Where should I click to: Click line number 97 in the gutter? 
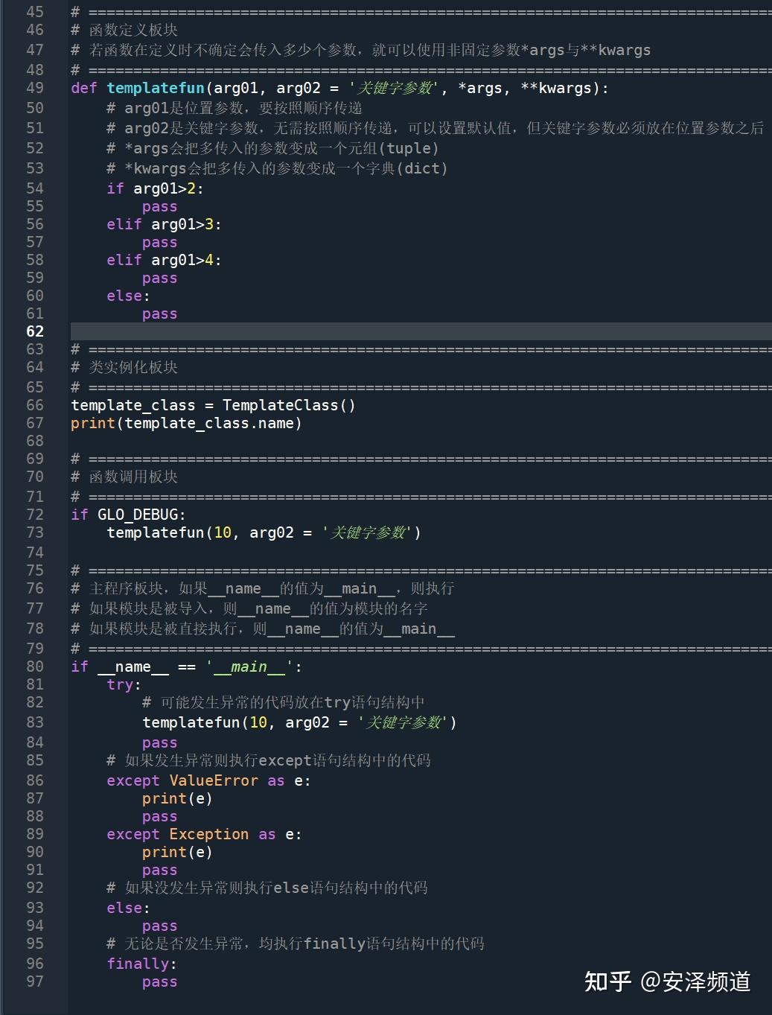click(34, 981)
